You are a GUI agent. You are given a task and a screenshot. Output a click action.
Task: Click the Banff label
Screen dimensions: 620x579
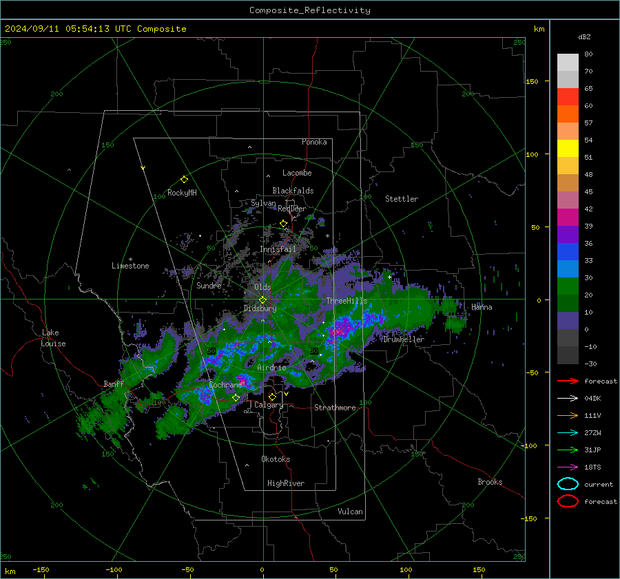coord(114,384)
